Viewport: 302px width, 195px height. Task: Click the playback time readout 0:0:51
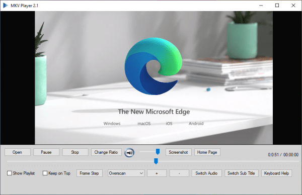coord(273,155)
